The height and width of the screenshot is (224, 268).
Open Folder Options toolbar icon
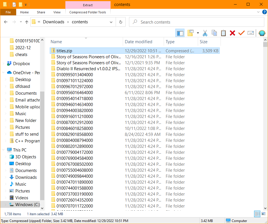pos(190,33)
